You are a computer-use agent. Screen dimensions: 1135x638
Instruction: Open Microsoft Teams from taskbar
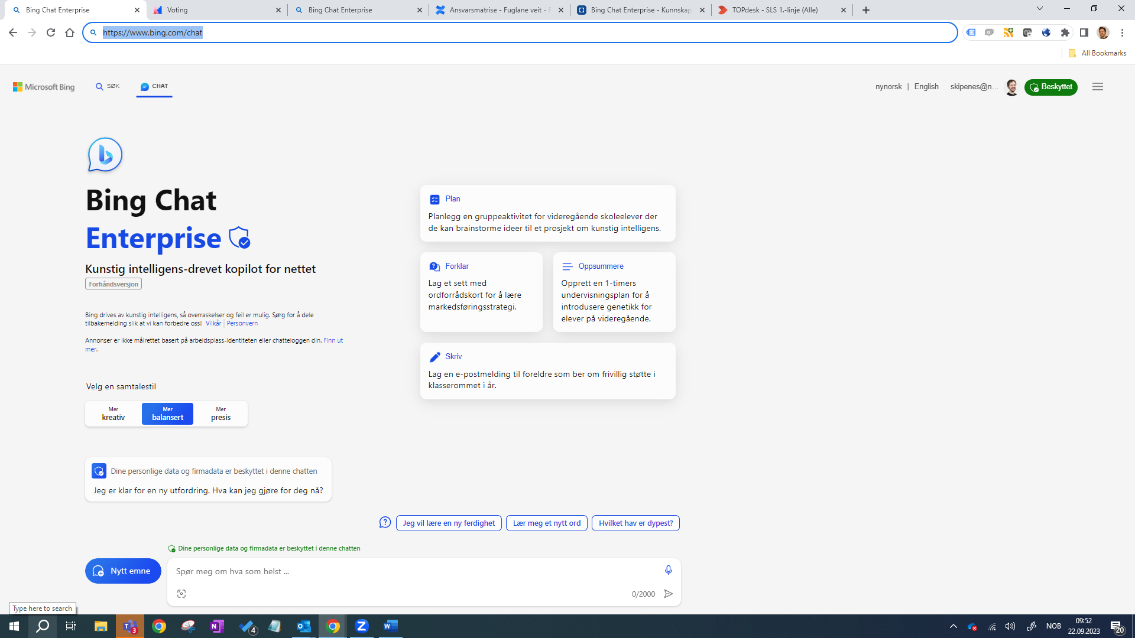[130, 626]
